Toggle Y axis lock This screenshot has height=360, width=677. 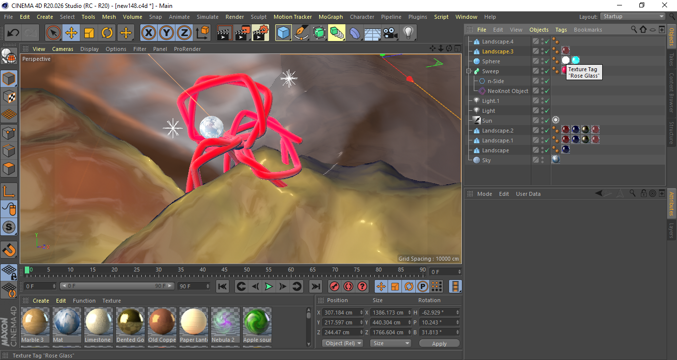pyautogui.click(x=167, y=33)
